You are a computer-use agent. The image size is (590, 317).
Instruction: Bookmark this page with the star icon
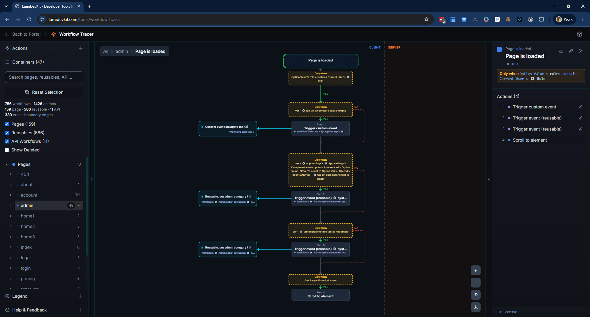(x=427, y=19)
